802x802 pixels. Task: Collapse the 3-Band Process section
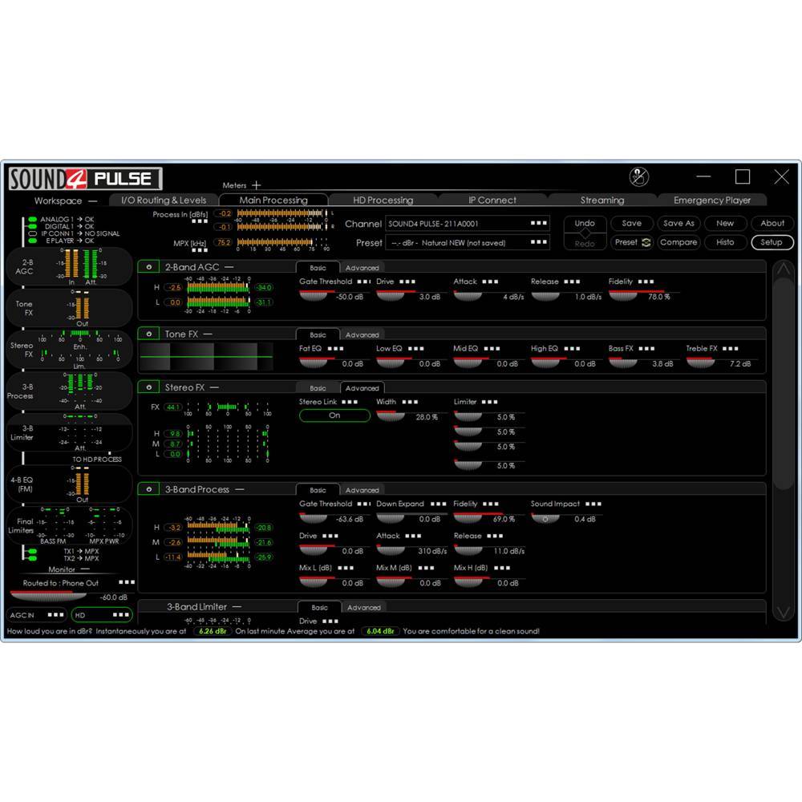coord(239,489)
